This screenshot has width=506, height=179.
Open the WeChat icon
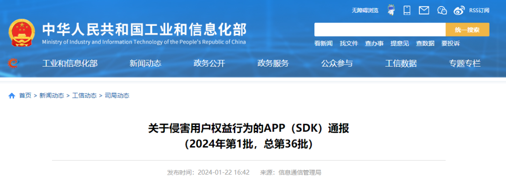click(x=442, y=10)
